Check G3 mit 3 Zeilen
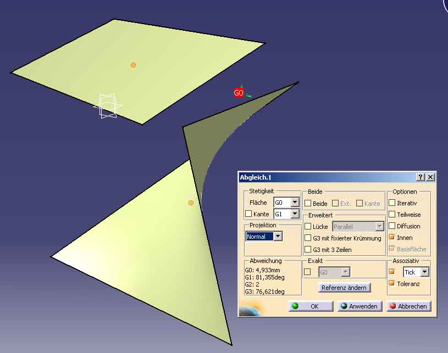448x353 pixels. (308, 249)
